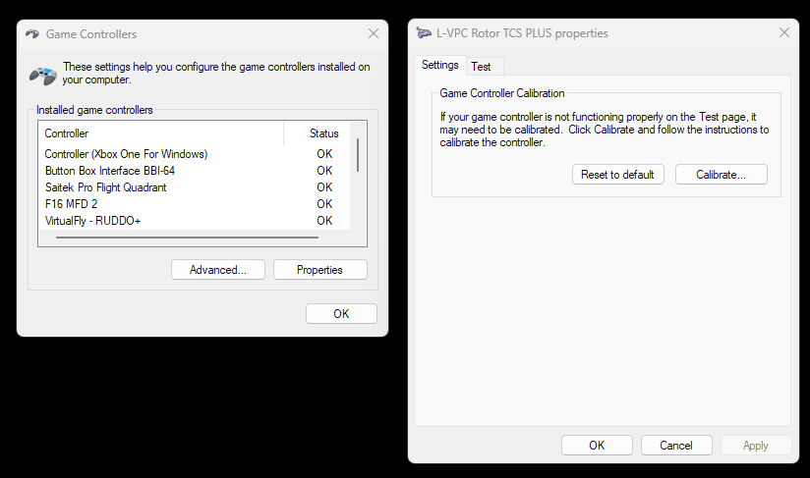Screen dimensions: 810x478
Task: Close the L-VPC Rotor TCS PLUS properties window
Action: pos(783,33)
